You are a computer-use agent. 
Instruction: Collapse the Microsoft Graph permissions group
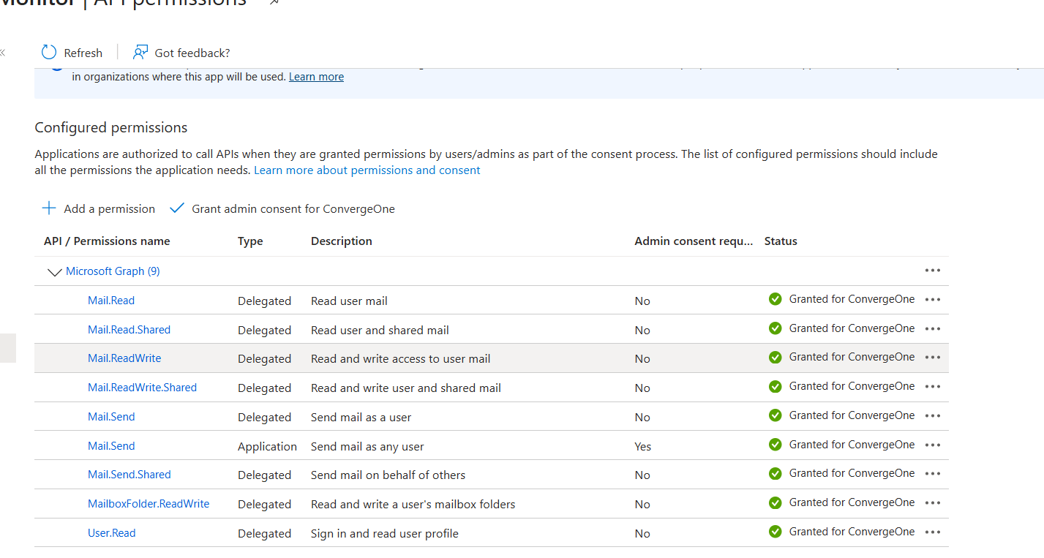pyautogui.click(x=54, y=272)
